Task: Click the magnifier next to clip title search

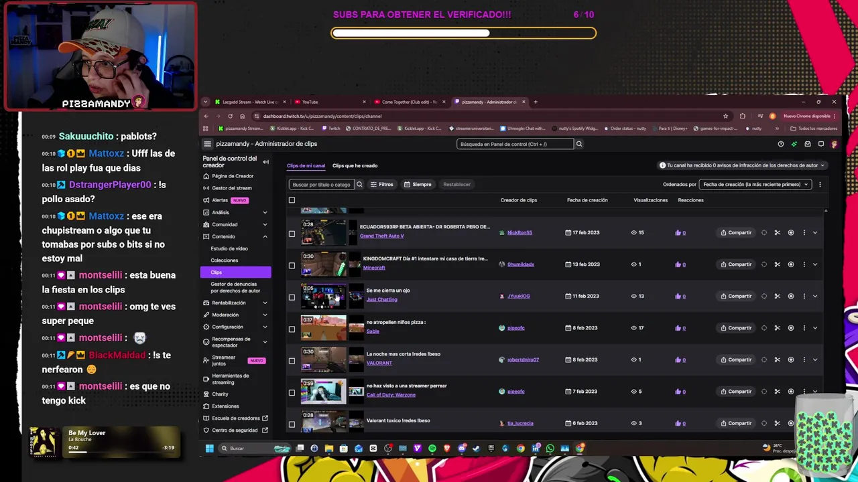Action: tap(359, 184)
